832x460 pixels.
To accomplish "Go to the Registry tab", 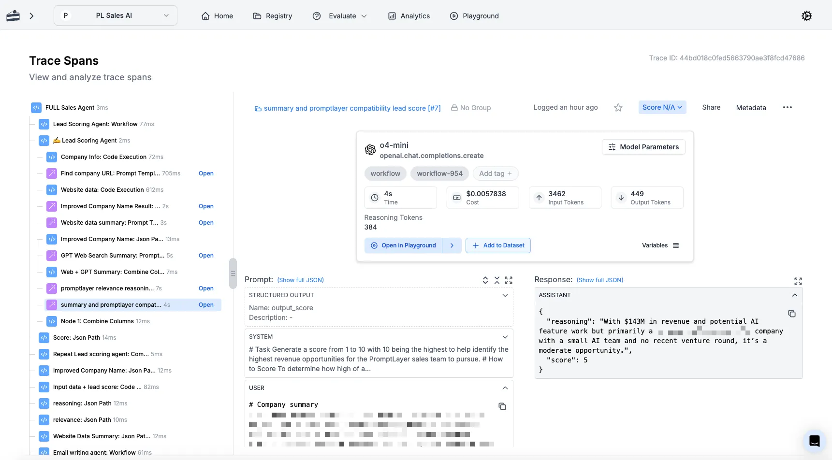I will pos(273,16).
